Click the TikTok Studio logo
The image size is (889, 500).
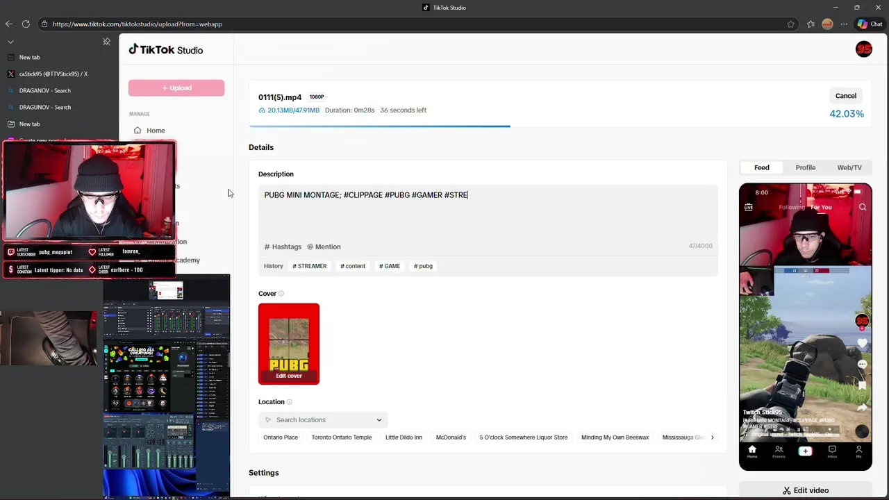click(x=166, y=50)
